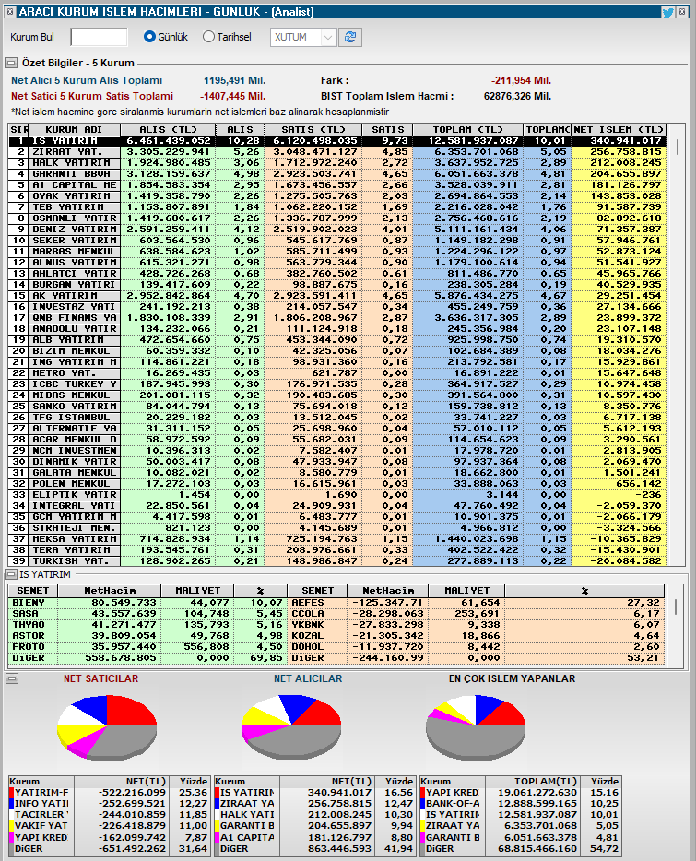Image resolution: width=696 pixels, height=861 pixels.
Task: Click the yellow swatch beside GARANTI B net buyers
Action: [x=217, y=826]
